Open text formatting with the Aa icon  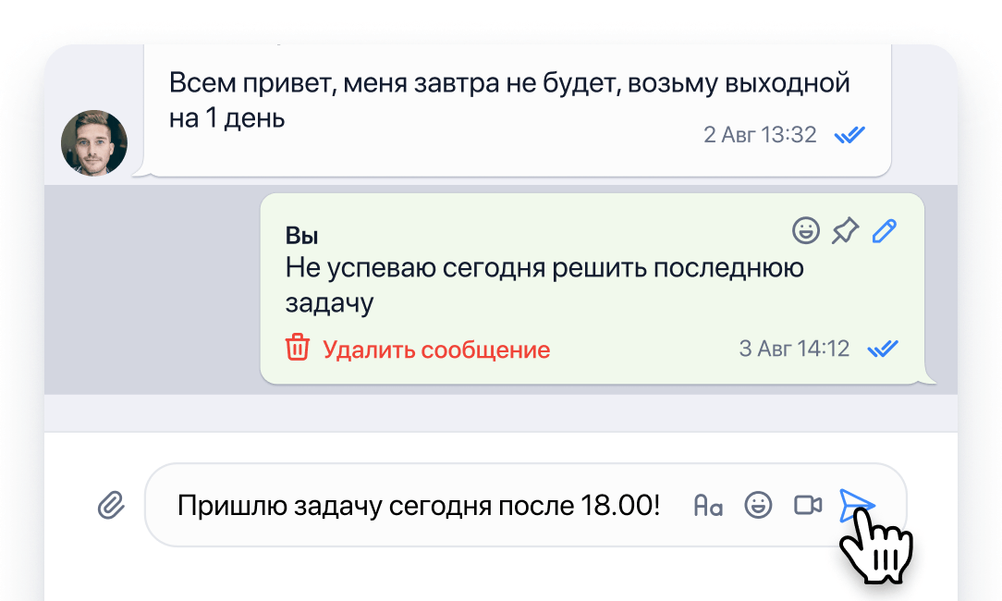click(707, 505)
